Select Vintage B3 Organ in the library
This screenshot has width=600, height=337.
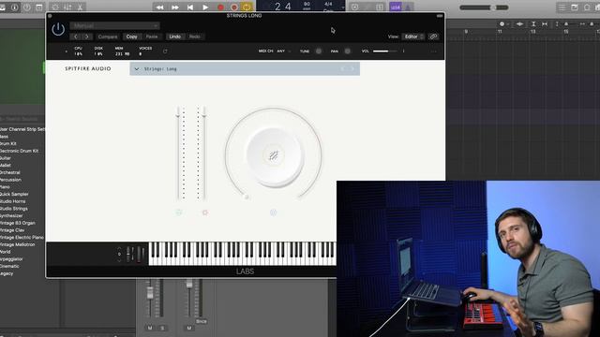click(x=18, y=223)
